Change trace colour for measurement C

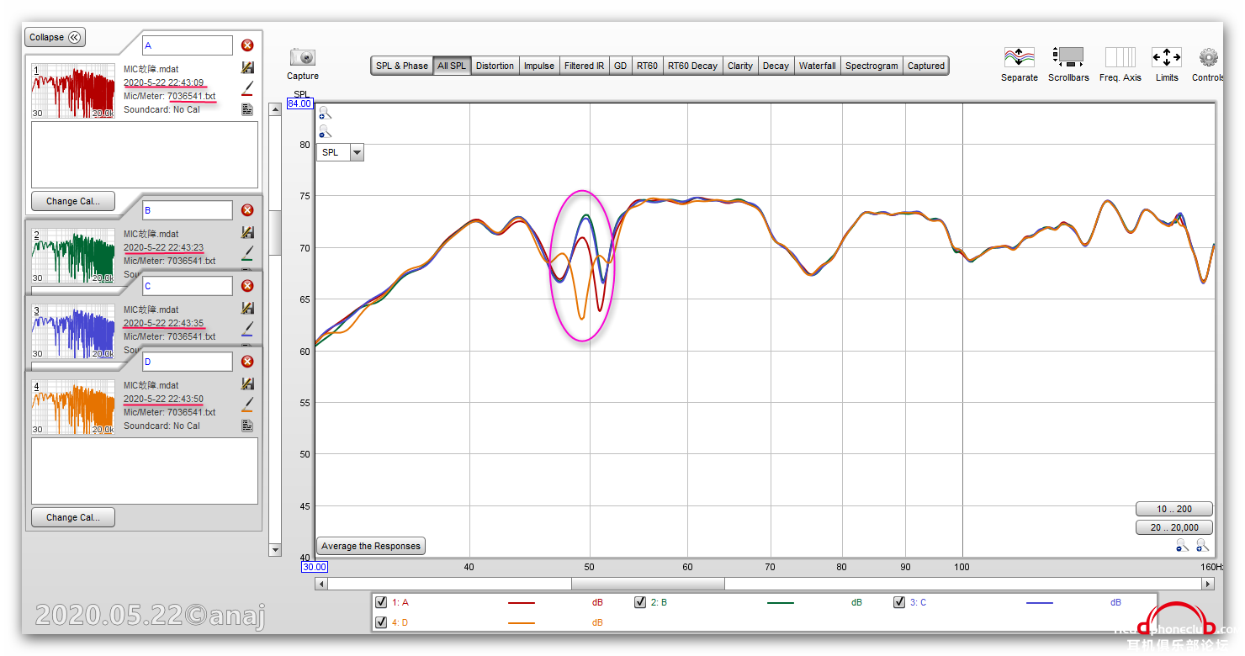coord(247,328)
